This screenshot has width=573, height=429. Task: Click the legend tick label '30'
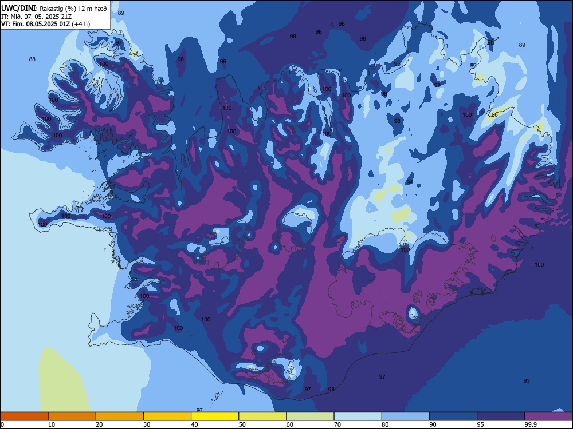point(147,424)
